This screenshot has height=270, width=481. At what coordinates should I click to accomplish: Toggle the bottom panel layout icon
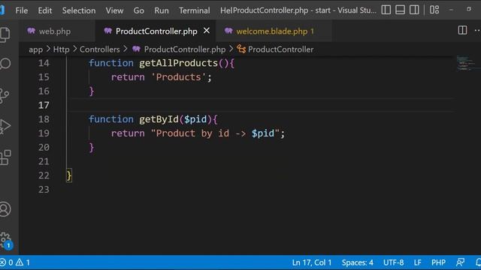click(400, 10)
